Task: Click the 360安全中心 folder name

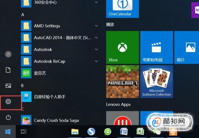Action: pos(45,2)
